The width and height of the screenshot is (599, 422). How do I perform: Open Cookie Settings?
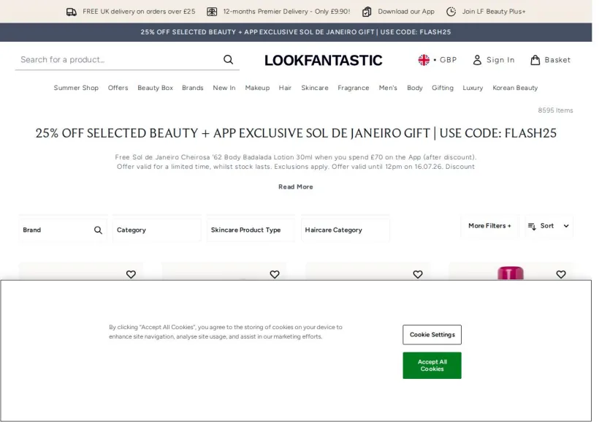[432, 335]
